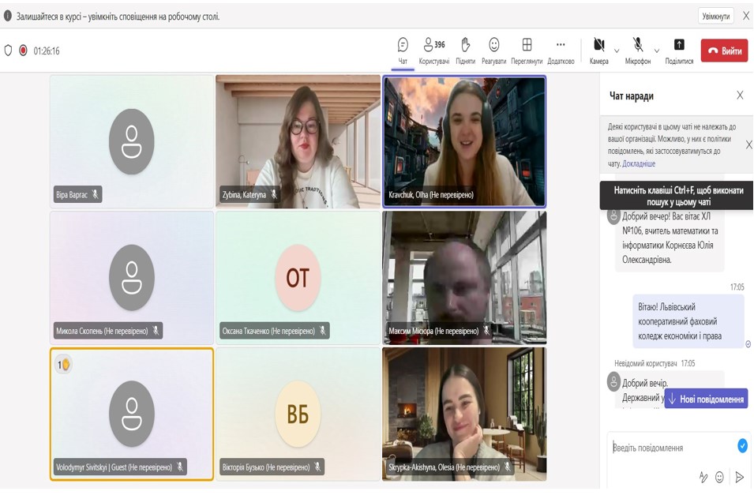Open the emoji picker in chat box
Image resolution: width=754 pixels, height=495 pixels.
pos(719,477)
